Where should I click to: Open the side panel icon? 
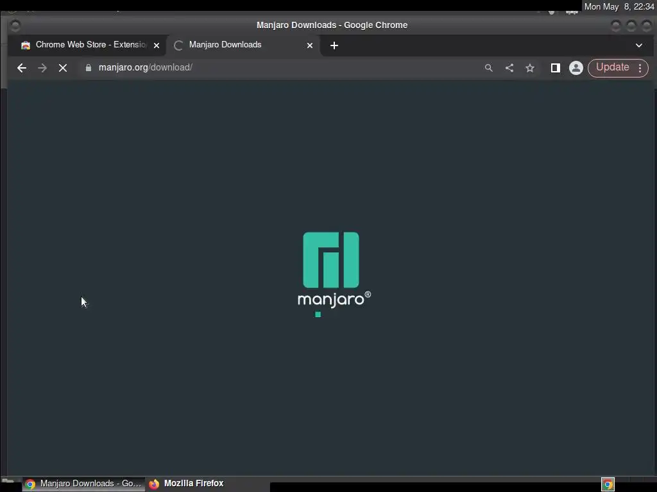[x=556, y=68]
